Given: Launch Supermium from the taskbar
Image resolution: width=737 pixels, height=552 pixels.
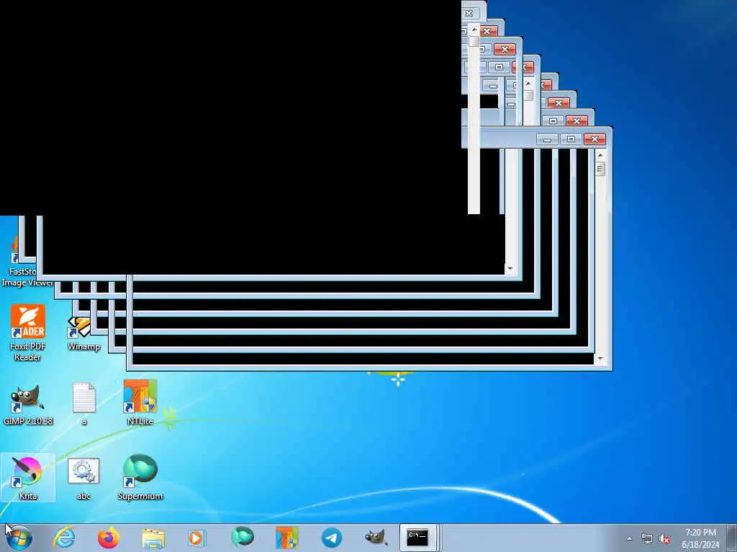Looking at the screenshot, I should click(243, 538).
